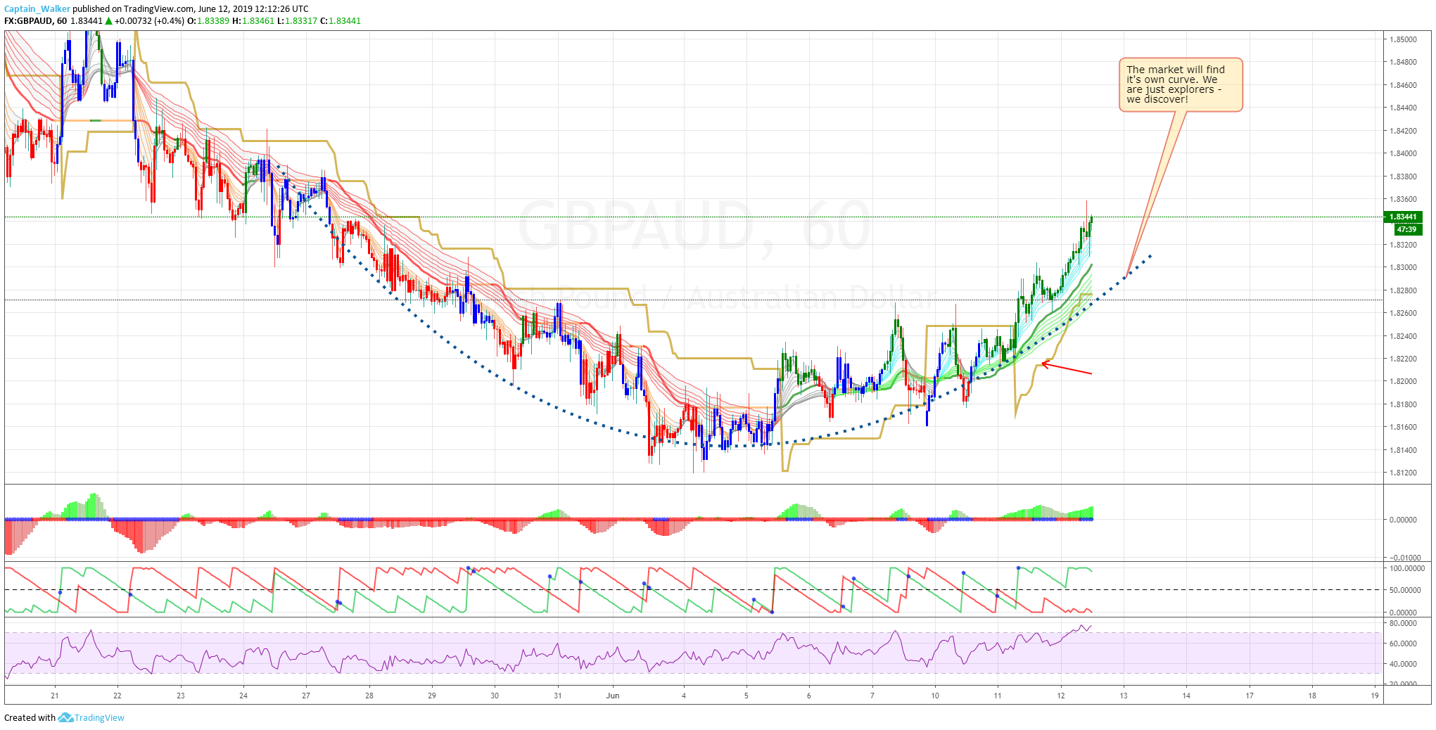Viewport: 1436px width, 730px height.
Task: Click the current price tag 1.83441
Action: pos(1403,217)
